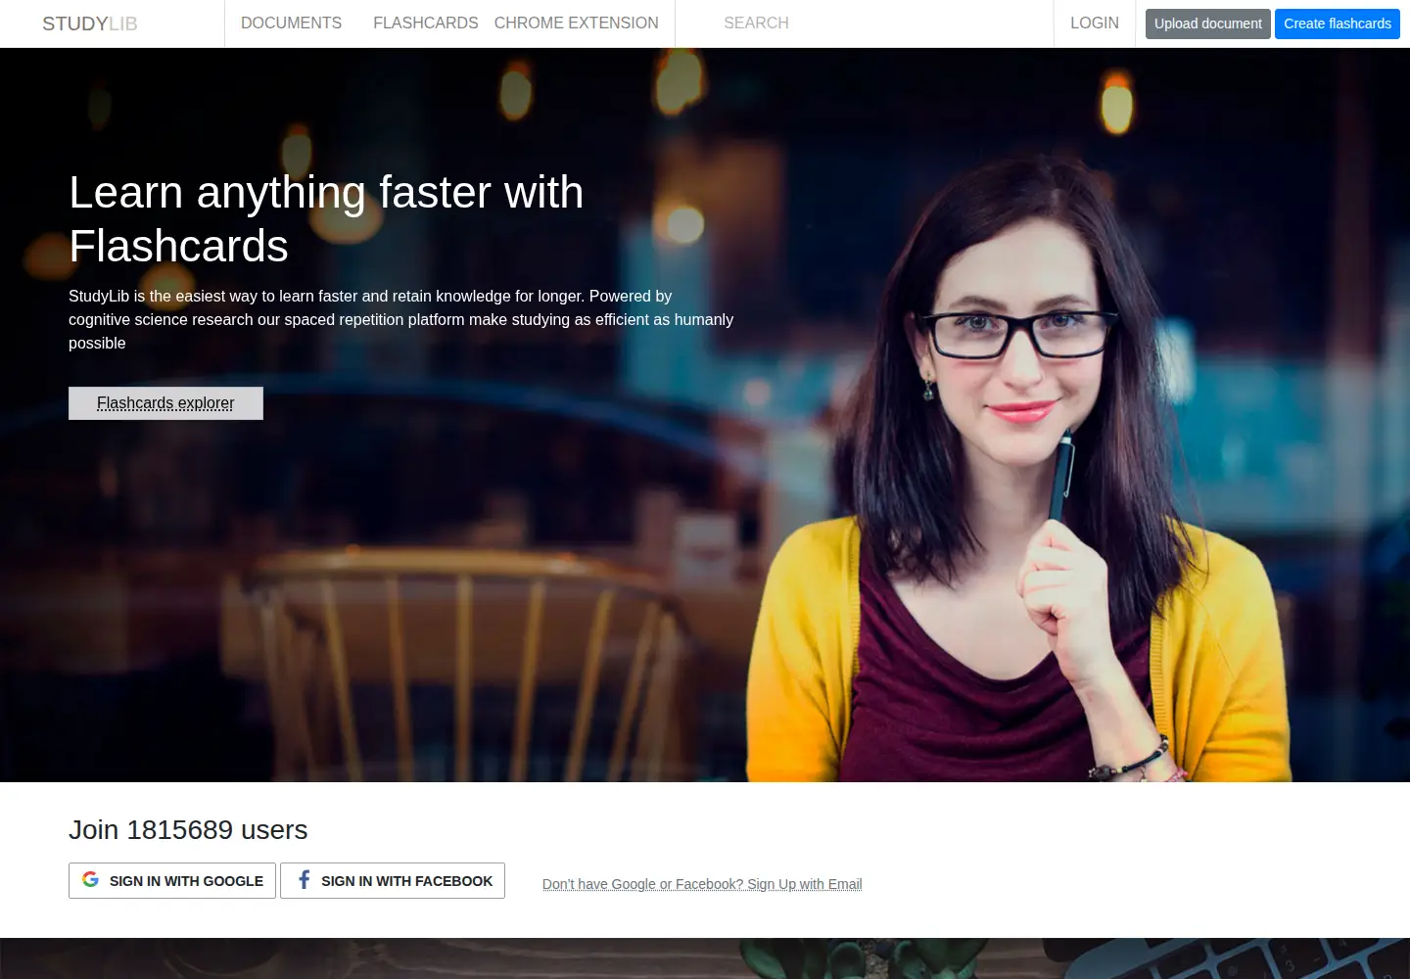
Task: Open the Flashcards menu item
Action: (425, 23)
